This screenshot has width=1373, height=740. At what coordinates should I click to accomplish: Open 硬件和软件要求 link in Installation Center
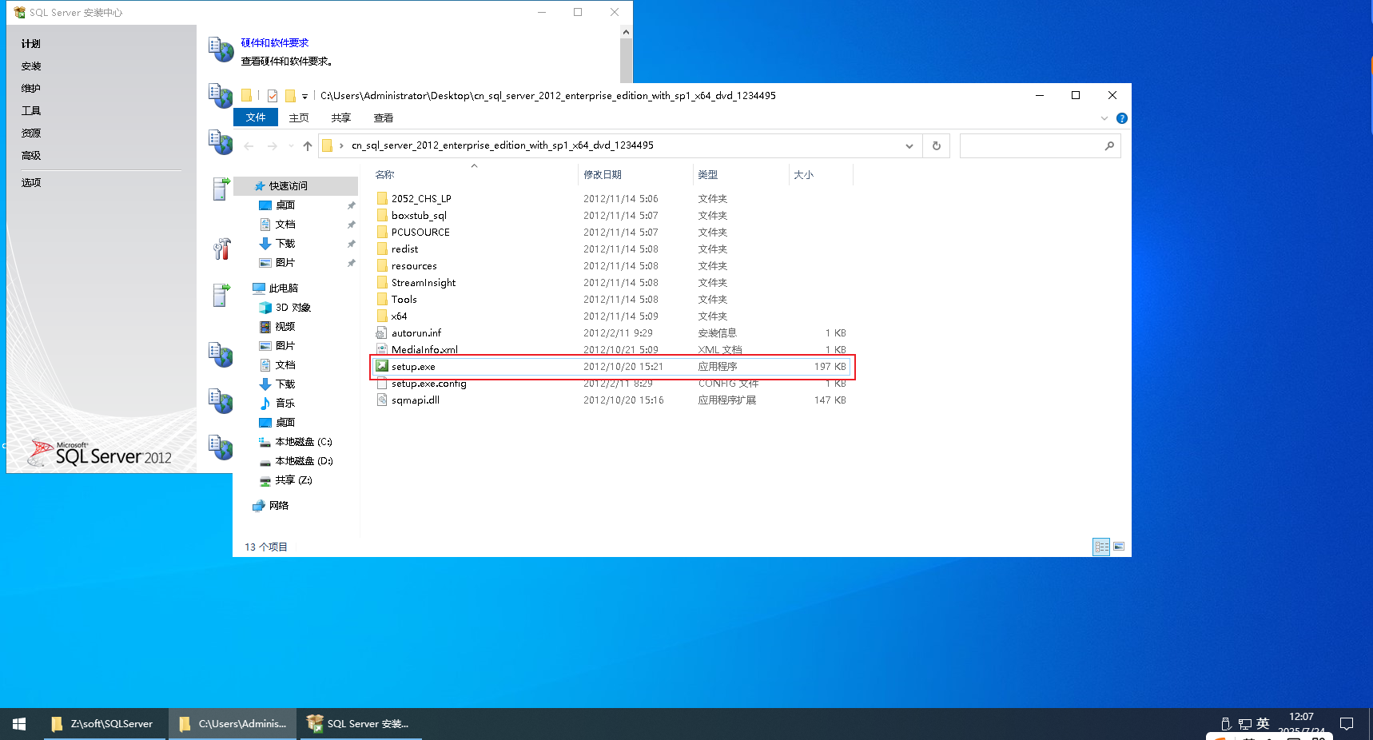click(275, 43)
